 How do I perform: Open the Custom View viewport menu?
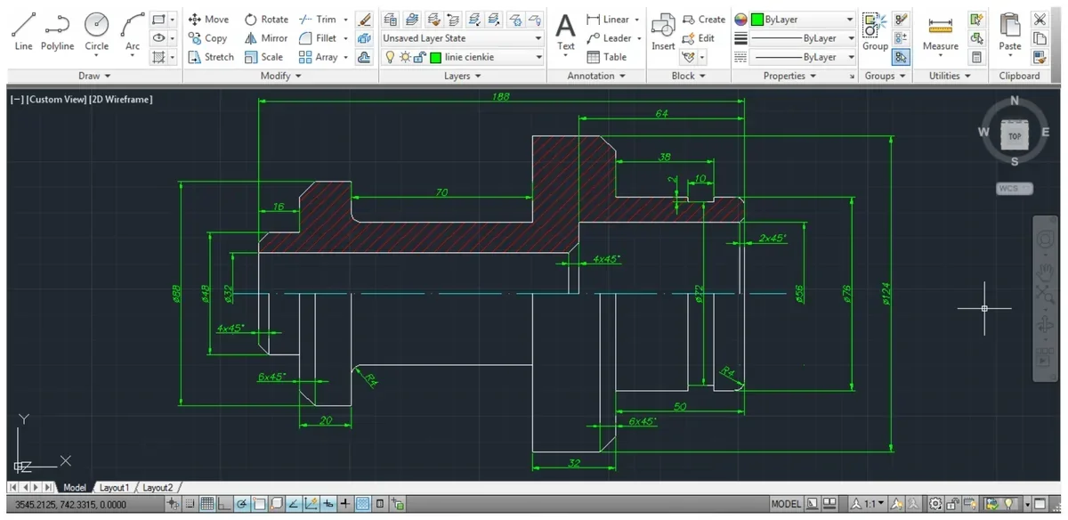pyautogui.click(x=57, y=100)
